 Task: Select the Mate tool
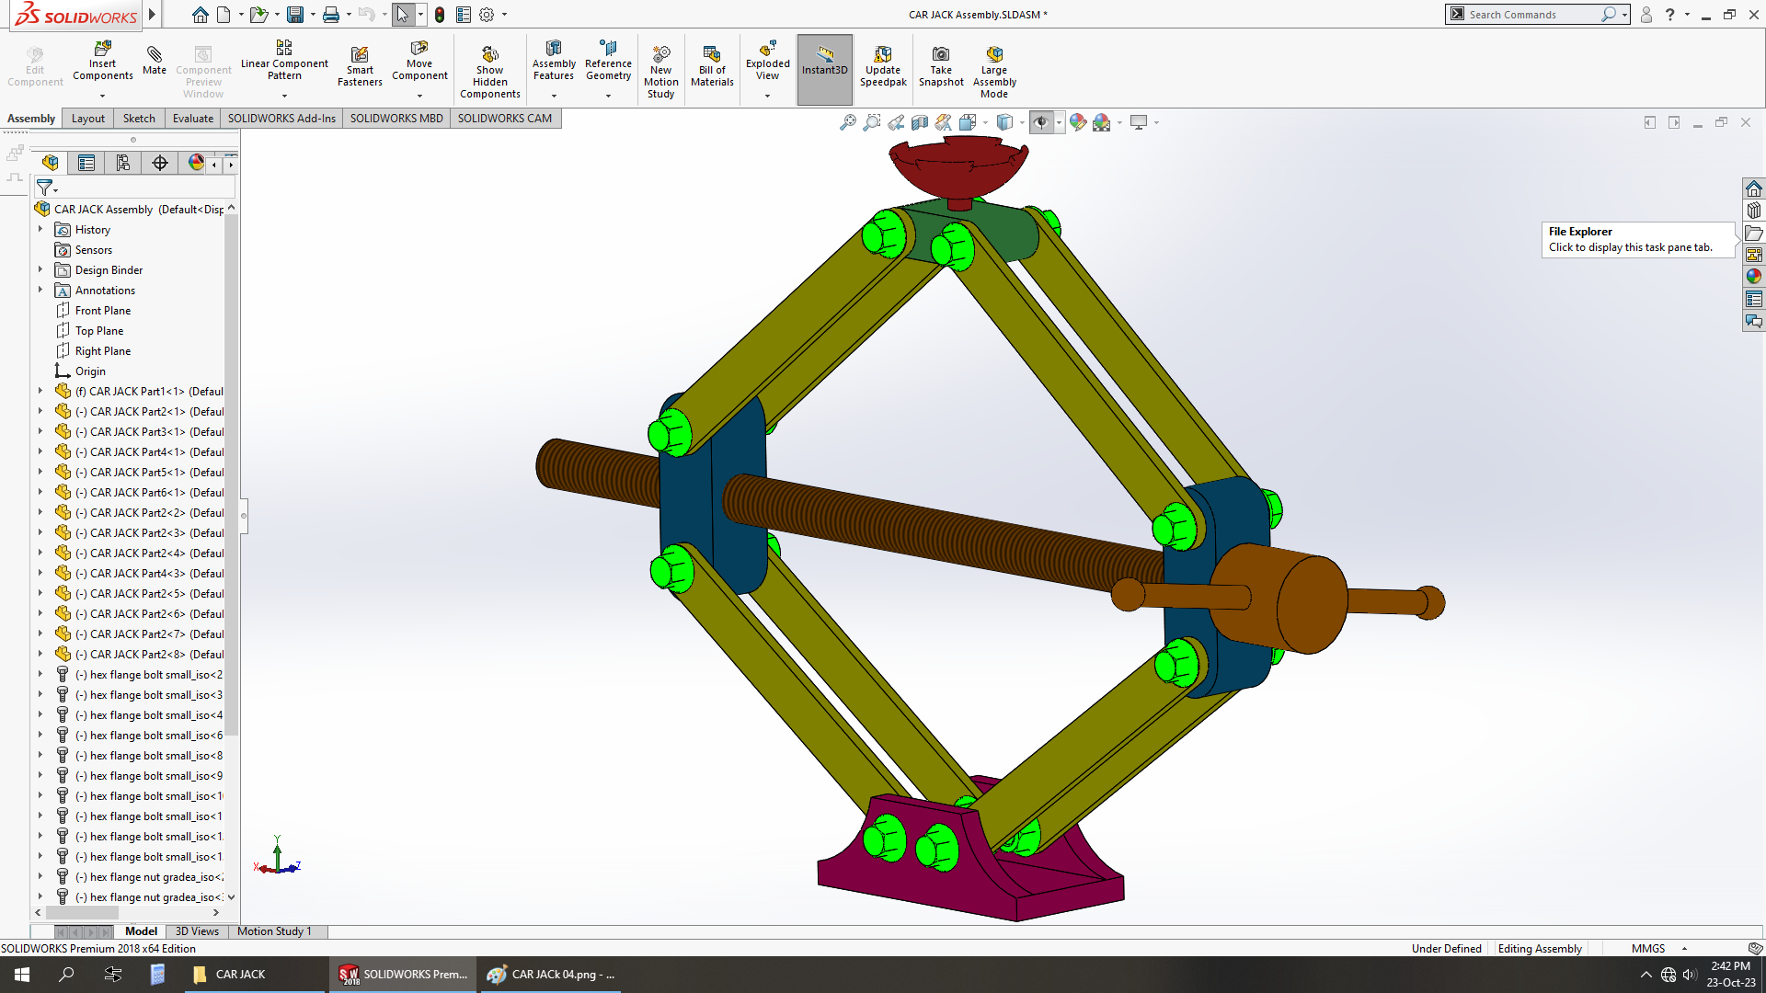(155, 59)
